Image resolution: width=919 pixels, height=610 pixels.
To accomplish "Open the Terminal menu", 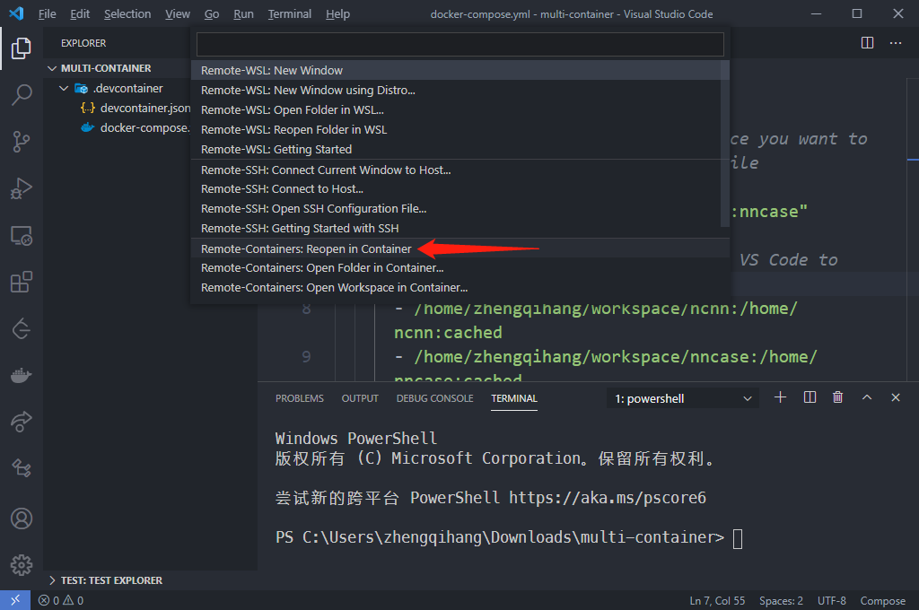I will click(x=290, y=14).
